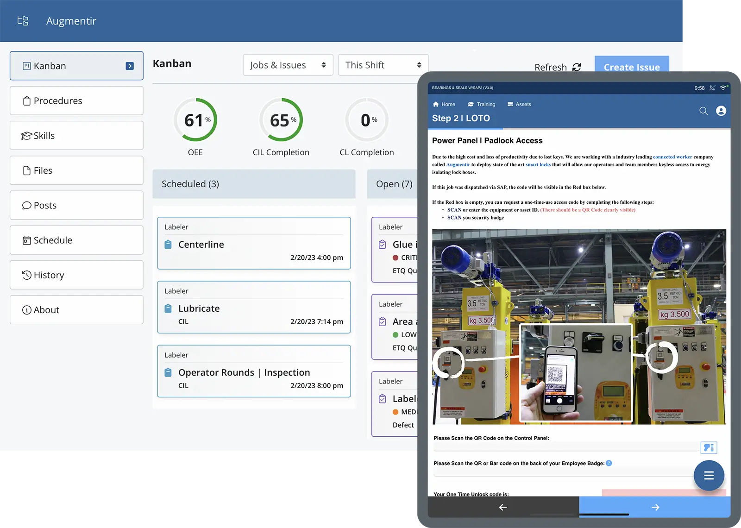Follow the 'smart locks' link
Image resolution: width=741 pixels, height=528 pixels.
tap(538, 164)
